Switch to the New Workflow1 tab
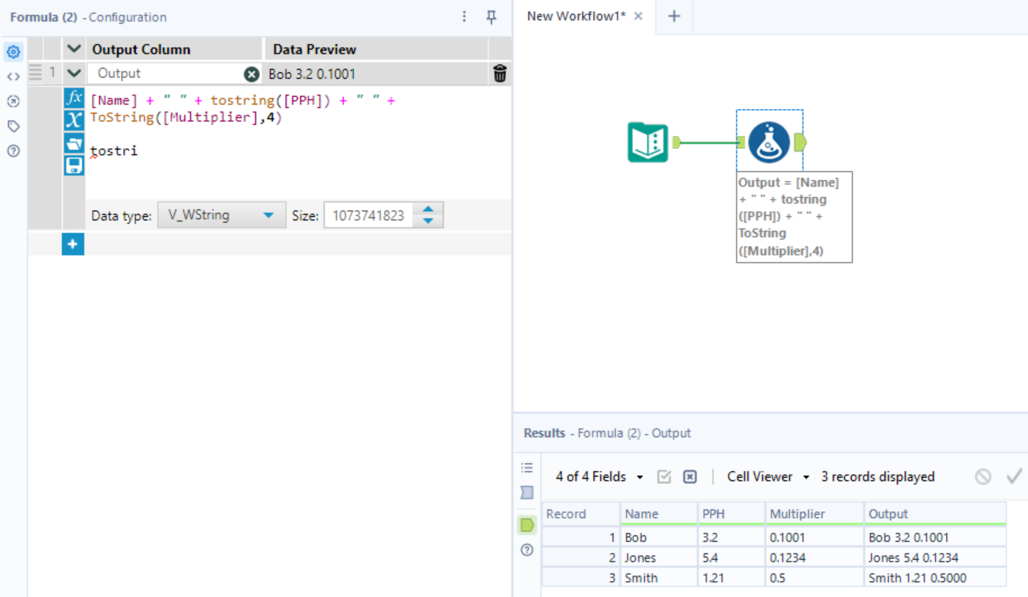 (x=577, y=16)
